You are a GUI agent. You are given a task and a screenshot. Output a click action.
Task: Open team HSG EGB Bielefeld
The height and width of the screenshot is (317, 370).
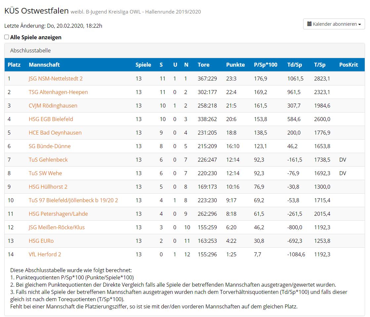point(51,119)
